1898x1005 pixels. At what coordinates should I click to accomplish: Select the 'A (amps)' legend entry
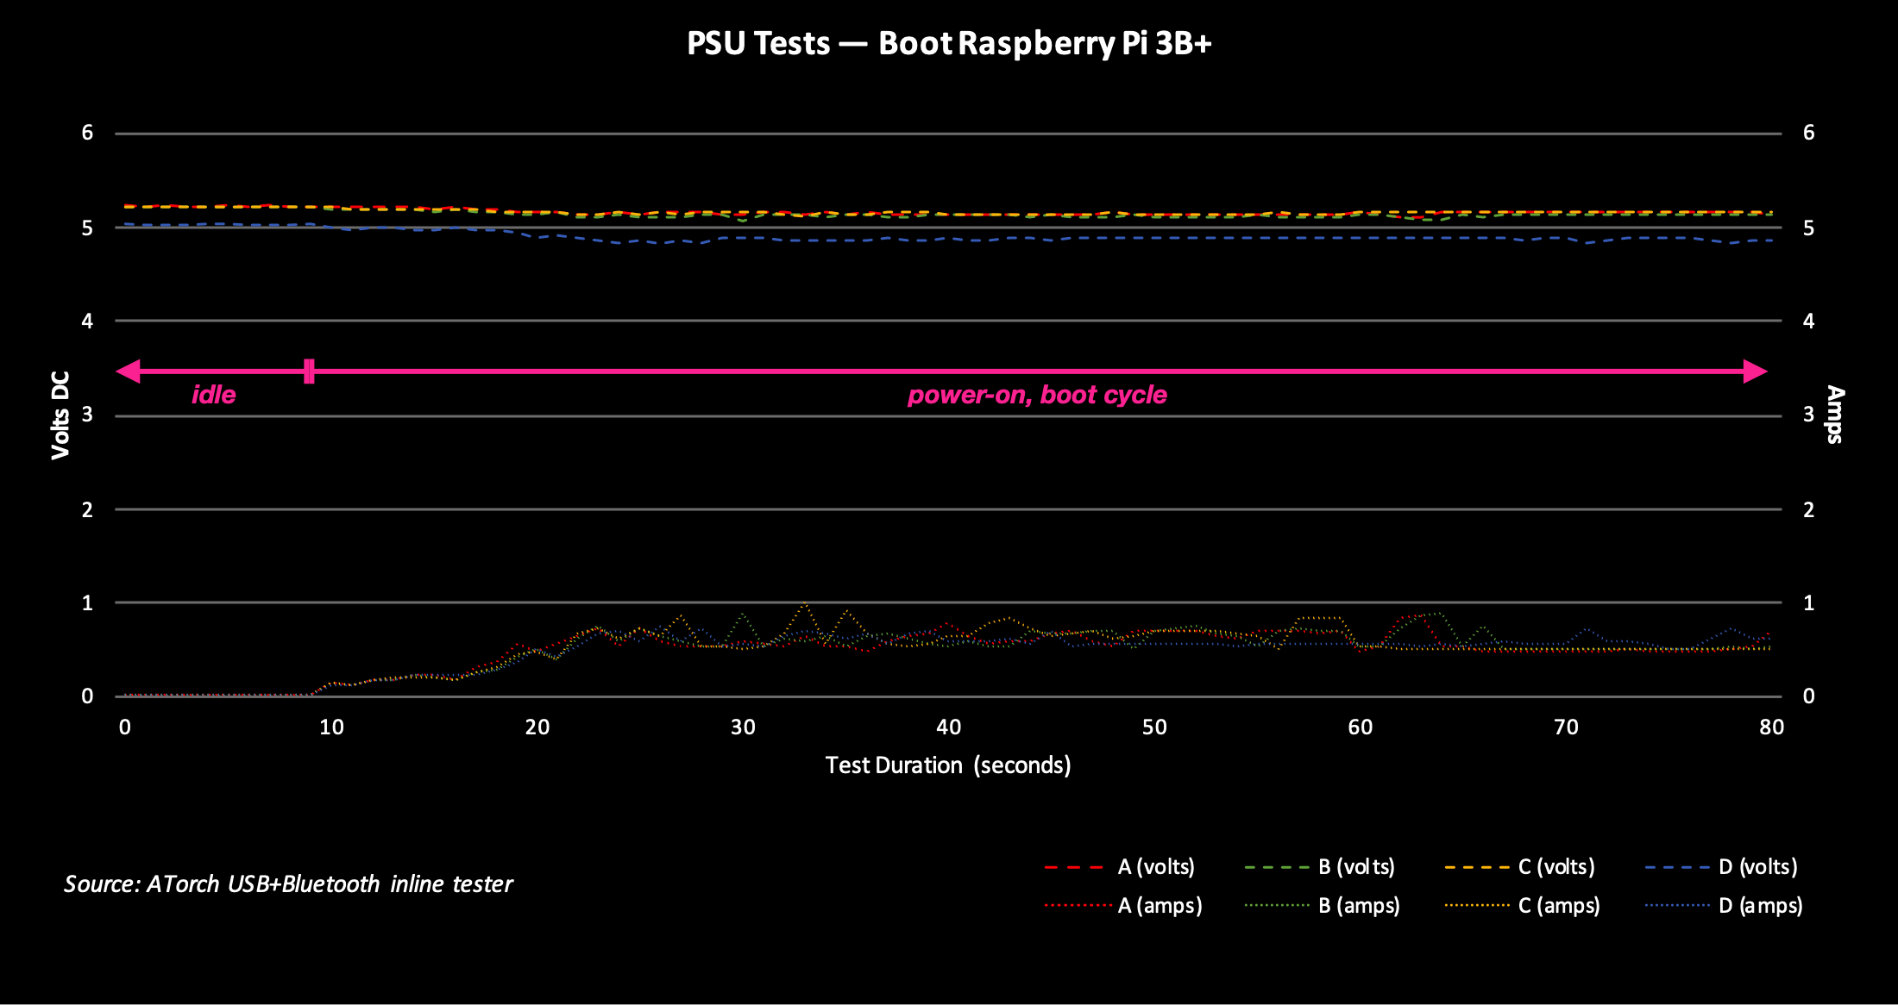coord(1160,905)
